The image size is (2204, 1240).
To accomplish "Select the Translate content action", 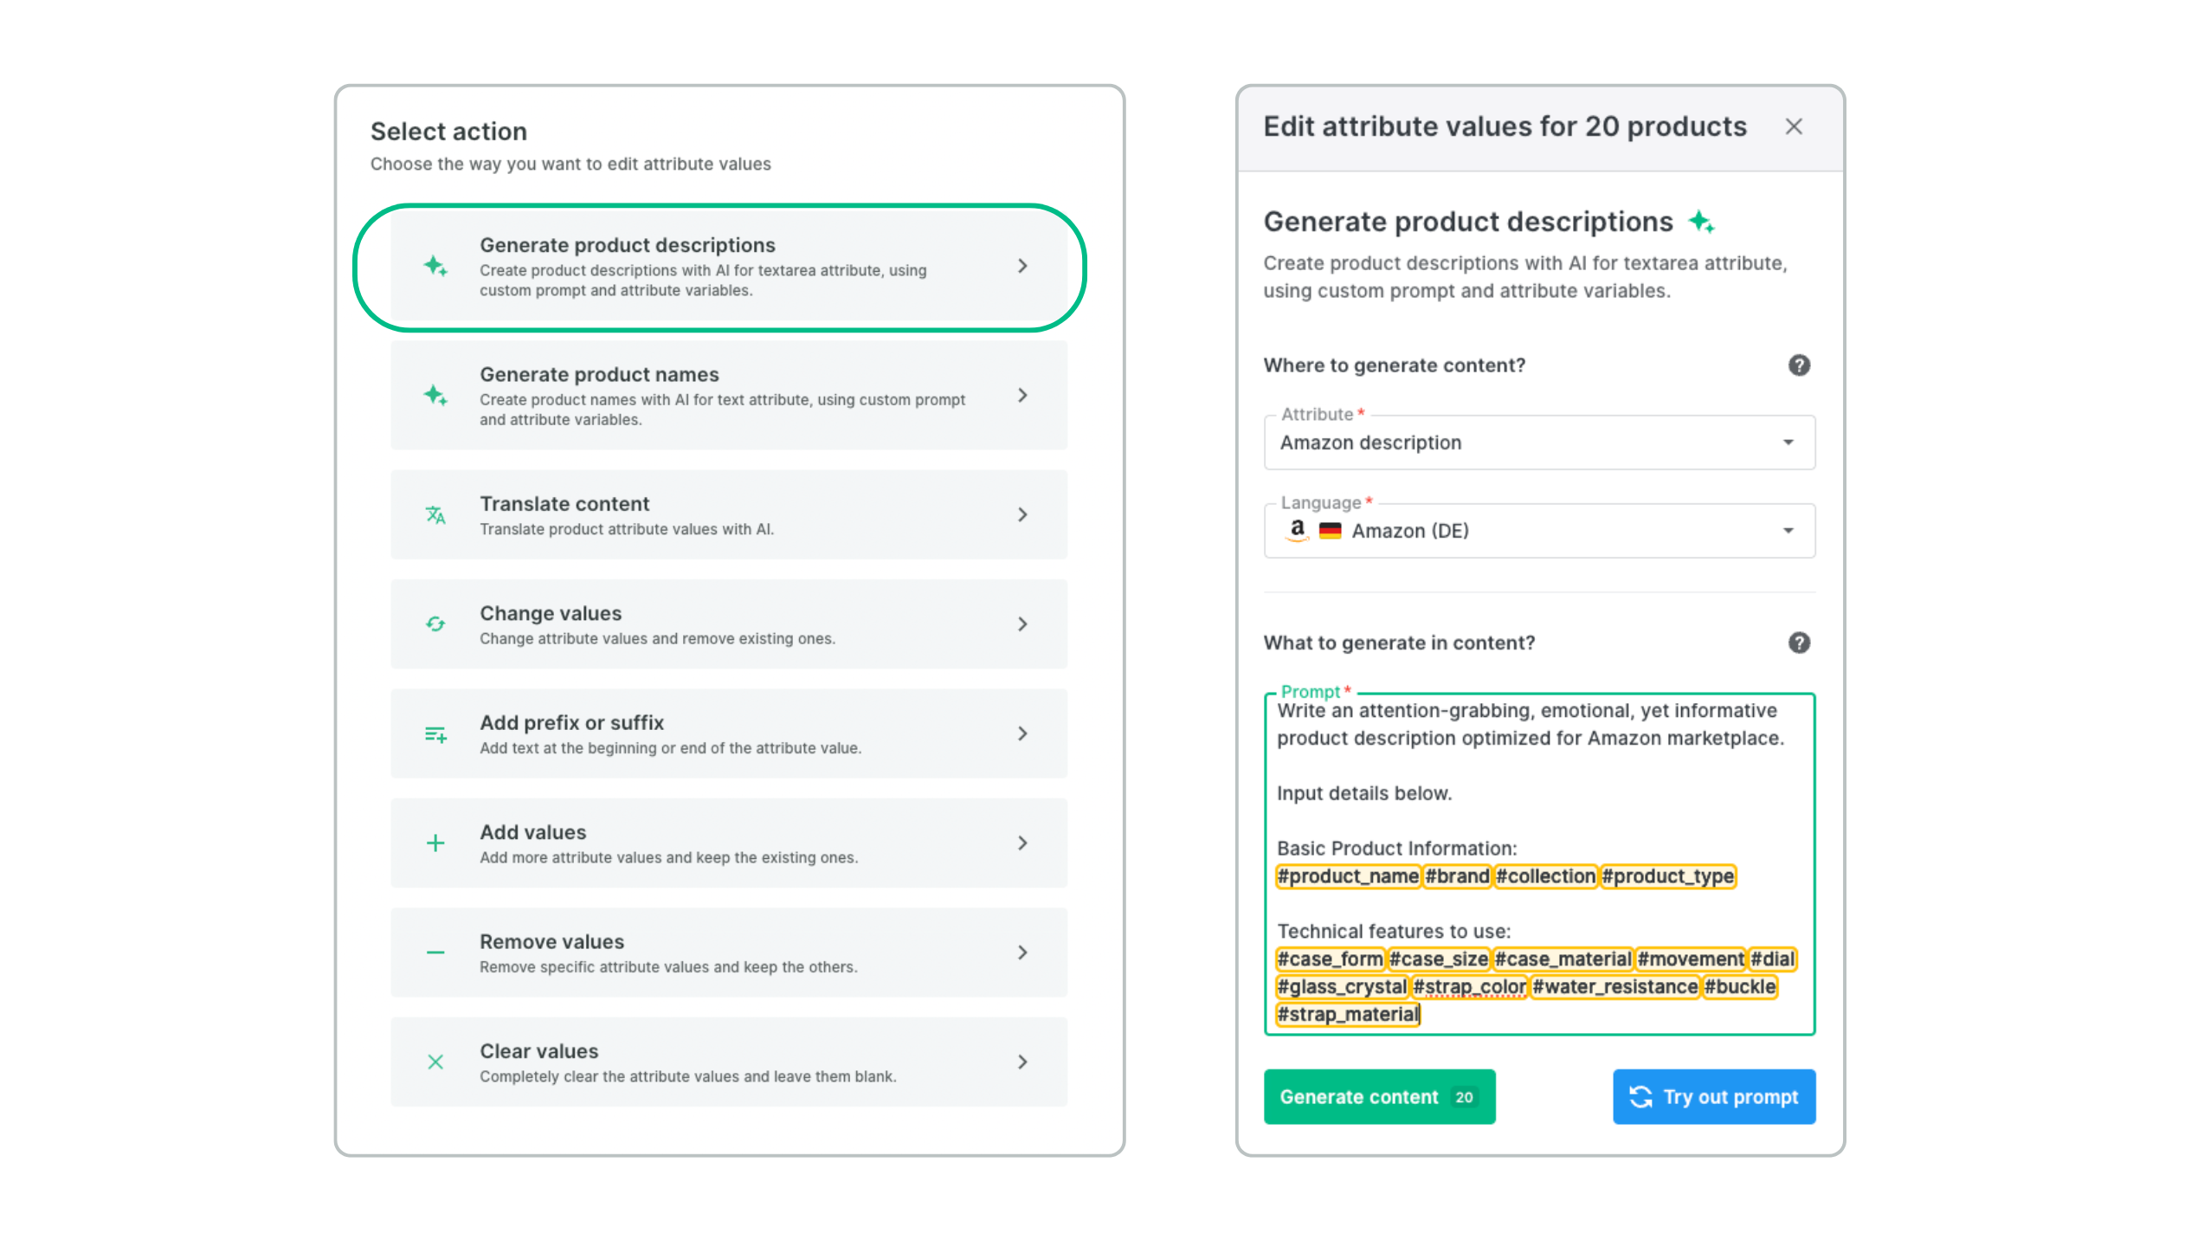I will pyautogui.click(x=727, y=515).
